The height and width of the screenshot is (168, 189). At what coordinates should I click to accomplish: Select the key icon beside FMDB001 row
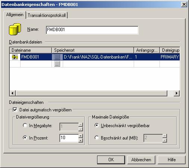click(15, 57)
